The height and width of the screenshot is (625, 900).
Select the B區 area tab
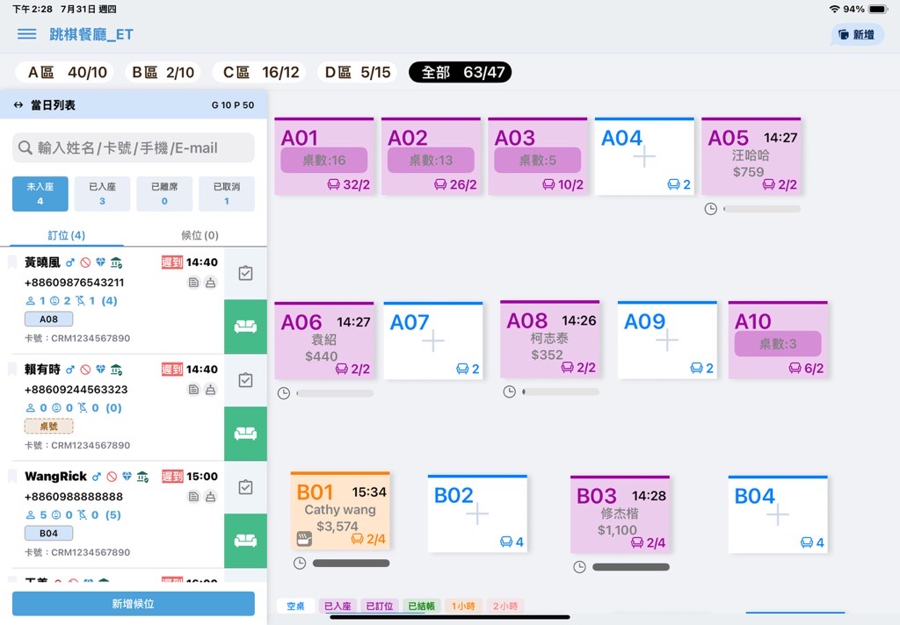tap(163, 73)
